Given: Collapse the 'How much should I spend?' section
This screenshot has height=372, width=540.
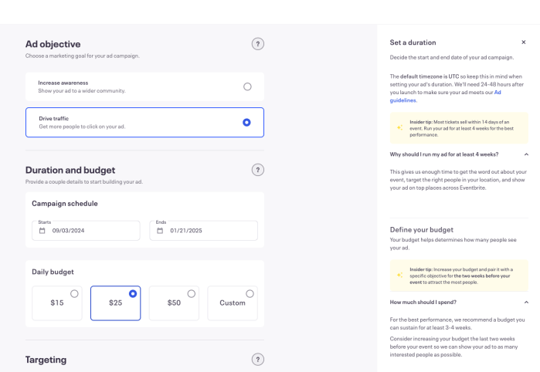Looking at the screenshot, I should tap(525, 302).
